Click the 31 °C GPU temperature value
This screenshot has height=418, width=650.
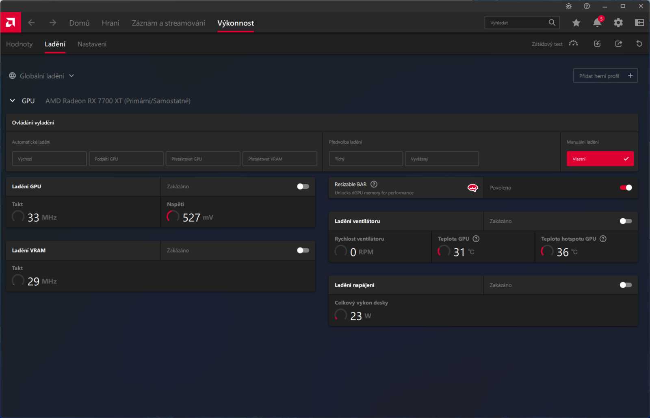464,252
